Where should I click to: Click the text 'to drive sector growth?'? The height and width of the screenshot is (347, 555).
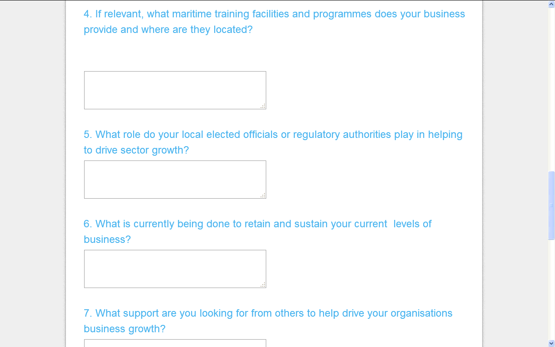pos(136,150)
